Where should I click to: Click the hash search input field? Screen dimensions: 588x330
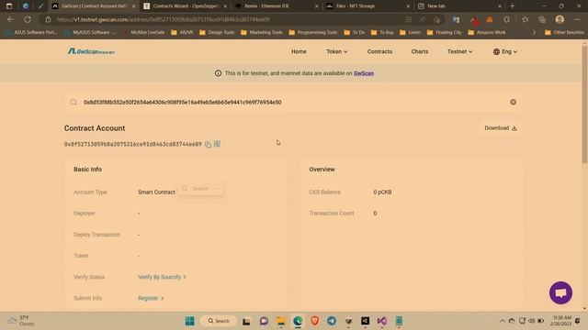[x=292, y=102]
